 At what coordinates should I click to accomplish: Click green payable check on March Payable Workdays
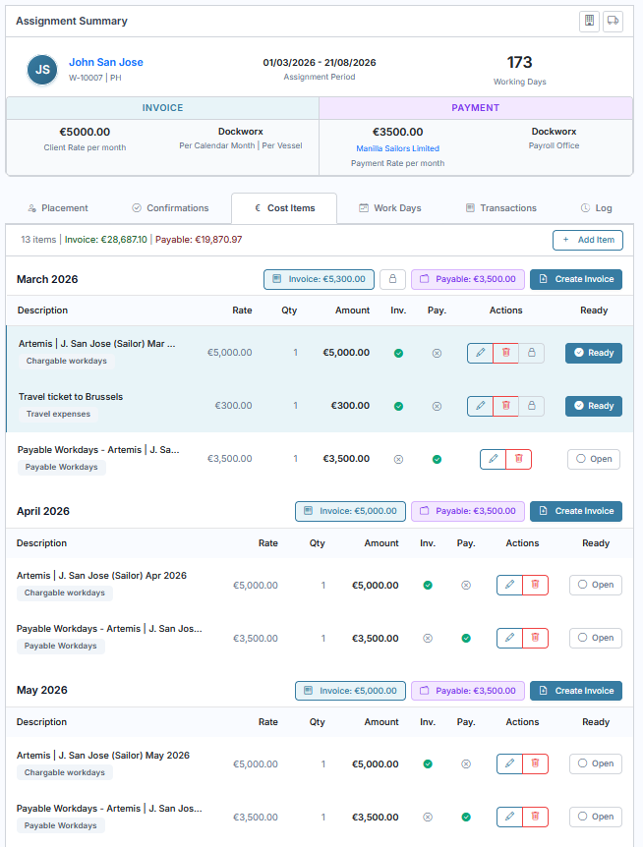(x=438, y=459)
